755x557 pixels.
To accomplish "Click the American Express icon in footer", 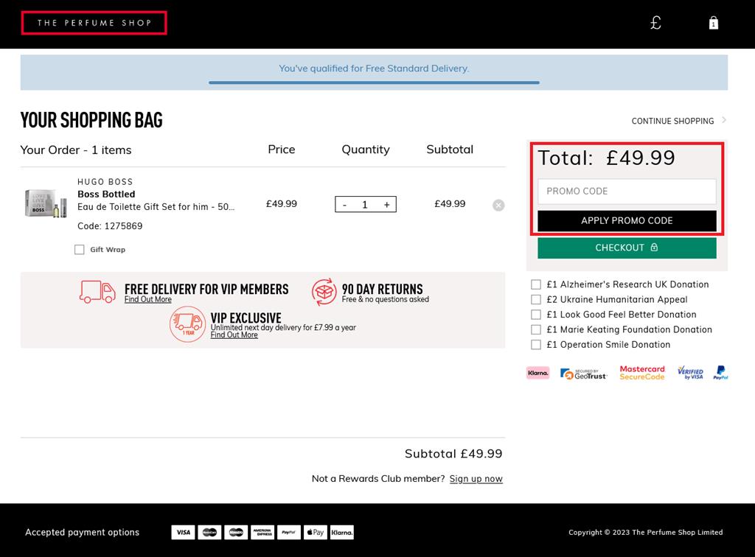I will [x=262, y=532].
